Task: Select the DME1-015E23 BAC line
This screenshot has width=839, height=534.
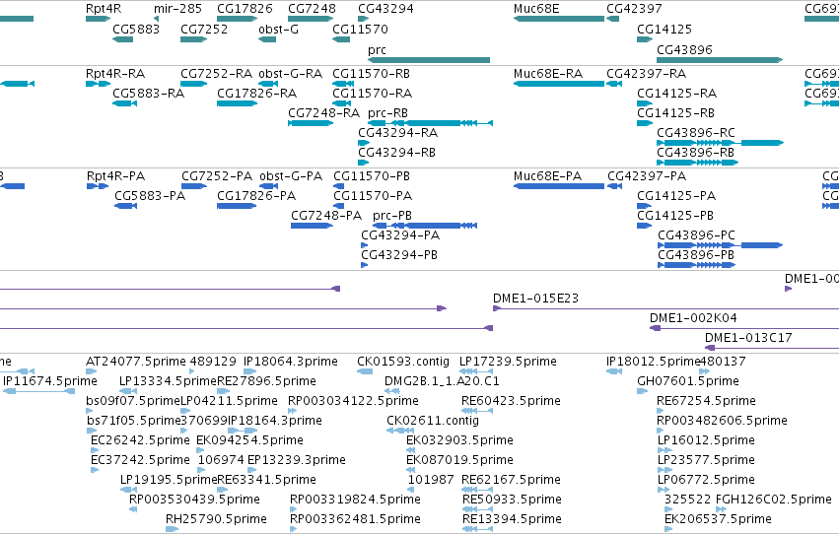Action: (665, 308)
